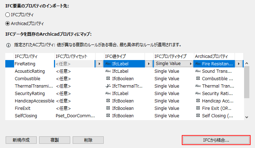Open the IFC値タイプ arrow for FireRating

[x=148, y=64]
